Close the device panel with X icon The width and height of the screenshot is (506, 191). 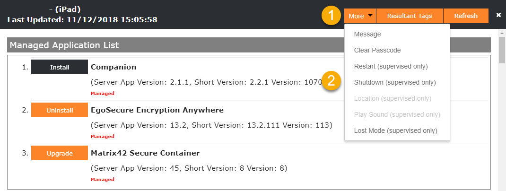point(498,15)
